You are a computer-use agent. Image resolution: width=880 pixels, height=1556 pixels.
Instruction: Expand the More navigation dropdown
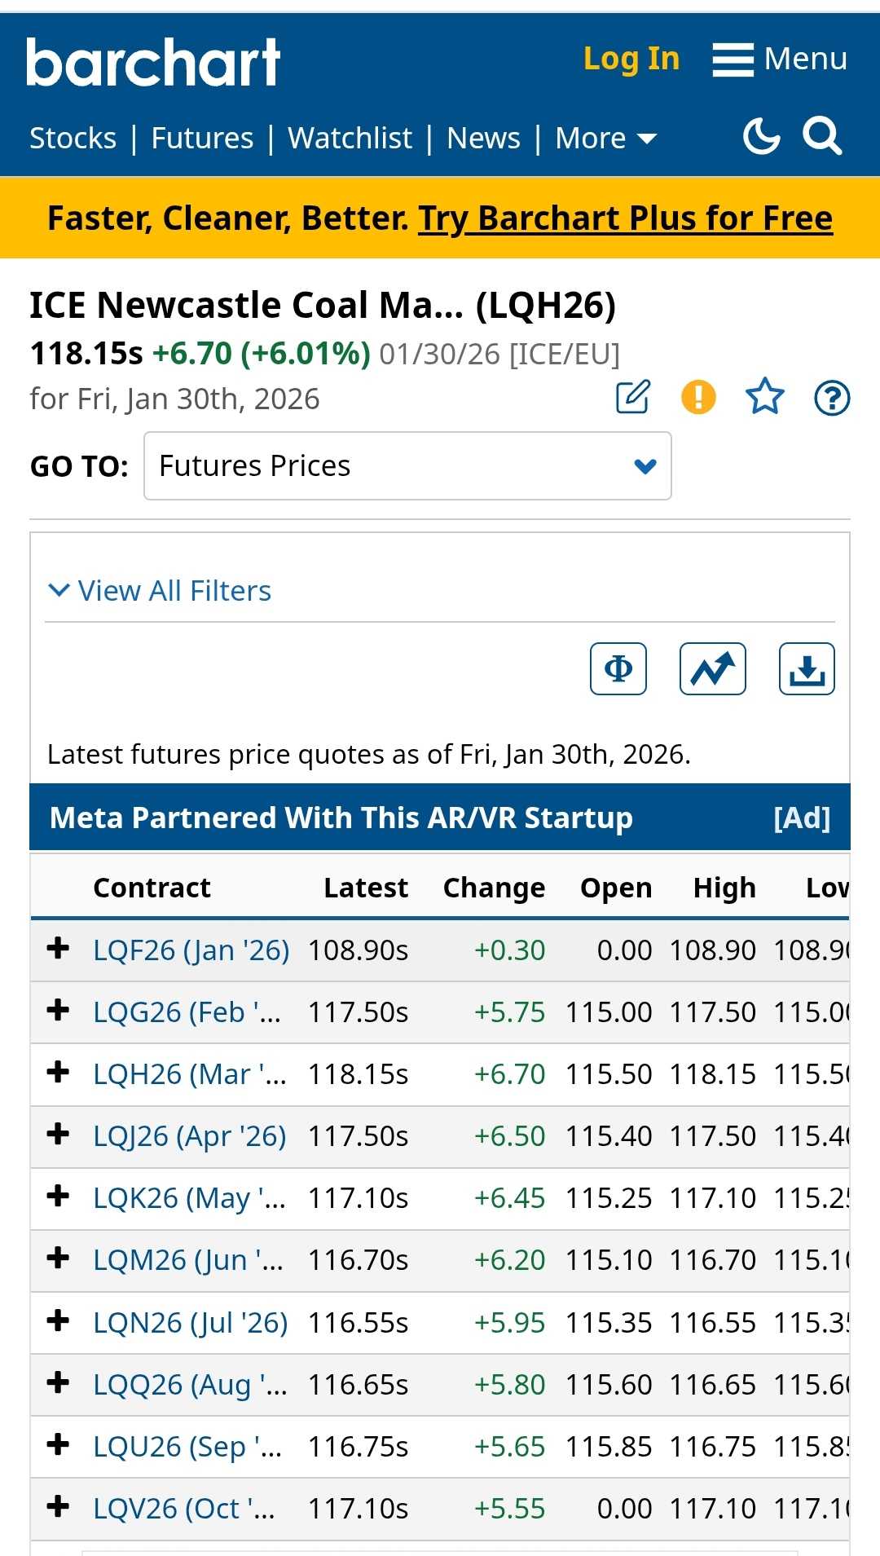pos(605,139)
